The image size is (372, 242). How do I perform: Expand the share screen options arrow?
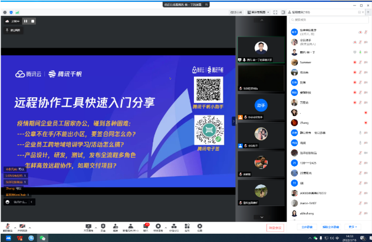[x=96, y=228]
